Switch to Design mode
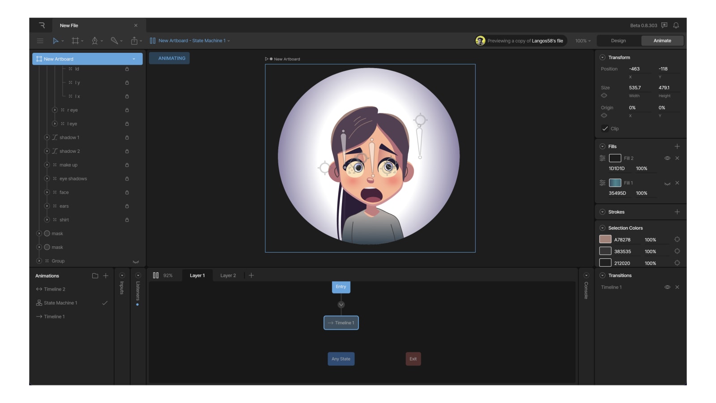The height and width of the screenshot is (403, 716). tap(618, 41)
